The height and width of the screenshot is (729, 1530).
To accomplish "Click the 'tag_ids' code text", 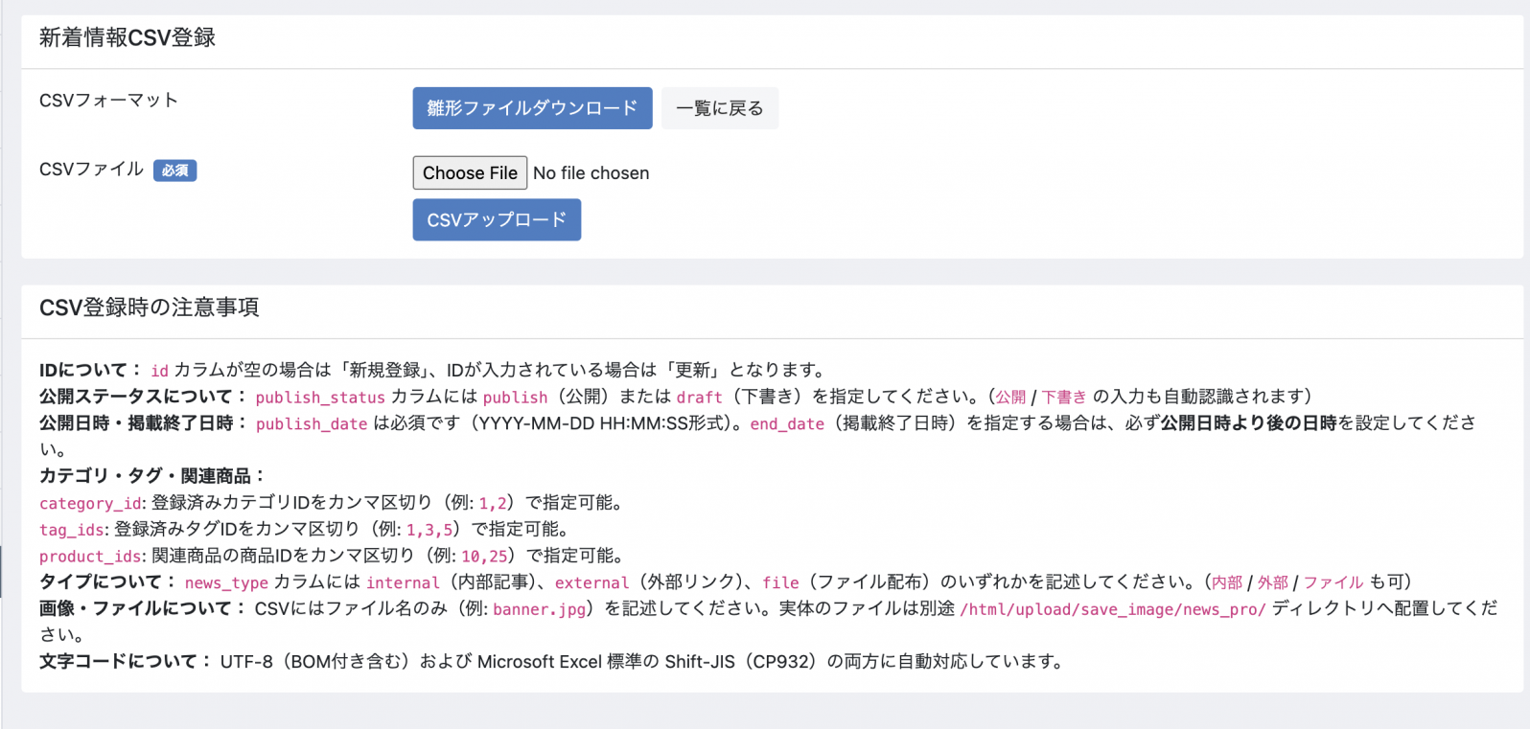I will click(x=72, y=530).
